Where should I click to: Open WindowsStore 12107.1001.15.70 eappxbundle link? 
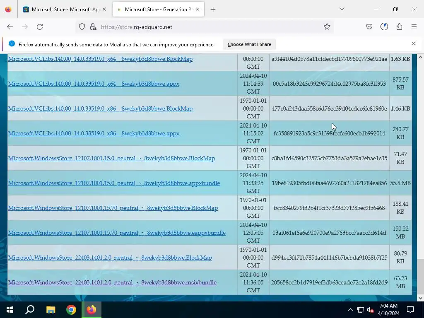[x=117, y=233]
